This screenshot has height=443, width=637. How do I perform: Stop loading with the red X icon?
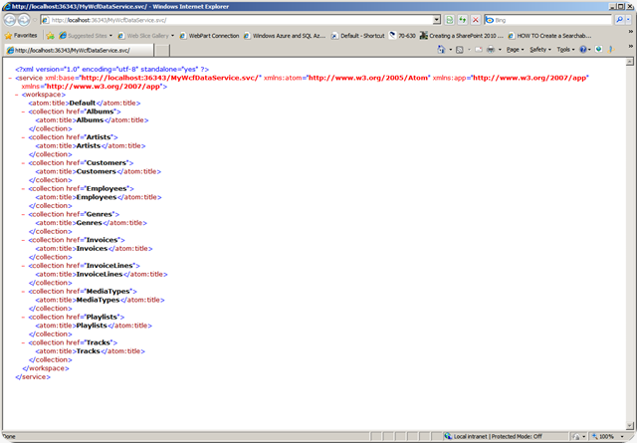pyautogui.click(x=476, y=20)
